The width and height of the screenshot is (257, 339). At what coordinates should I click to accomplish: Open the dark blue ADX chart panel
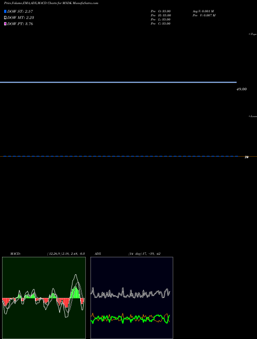[x=132, y=298]
